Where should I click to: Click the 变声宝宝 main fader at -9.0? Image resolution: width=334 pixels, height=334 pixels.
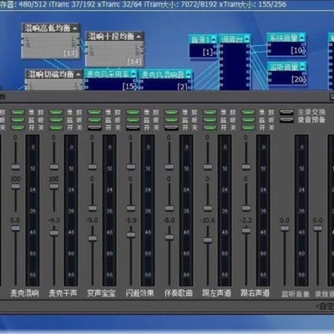93,238
